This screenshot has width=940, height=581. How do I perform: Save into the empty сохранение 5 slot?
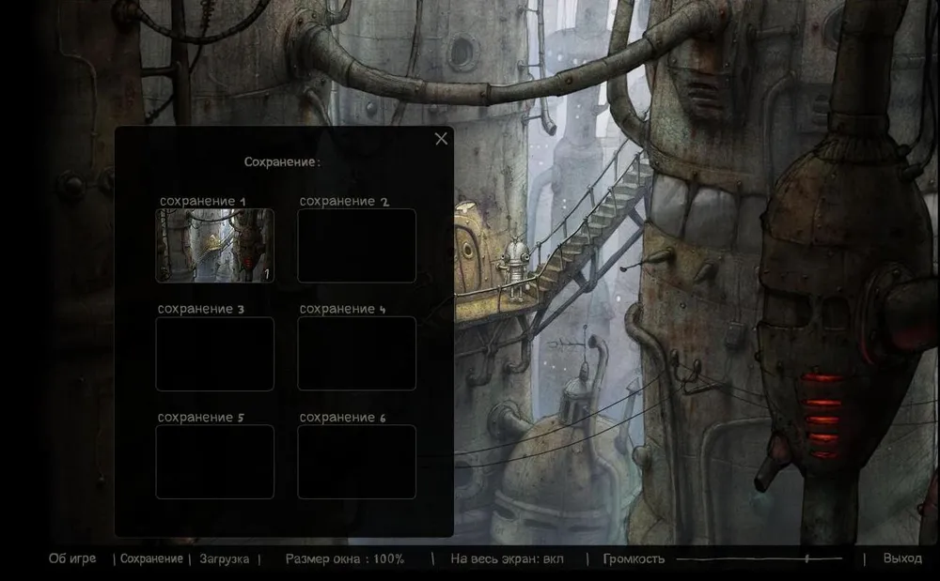click(x=214, y=462)
